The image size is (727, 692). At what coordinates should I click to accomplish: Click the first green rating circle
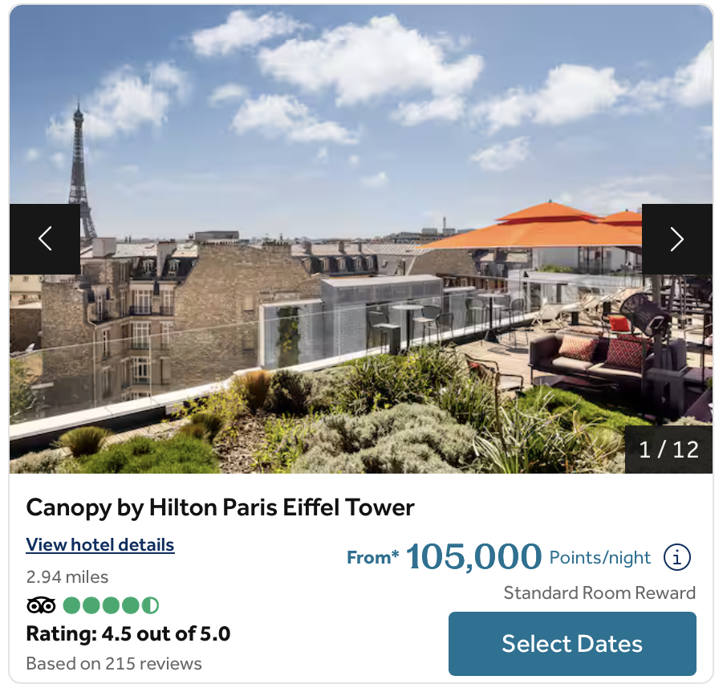click(x=71, y=605)
